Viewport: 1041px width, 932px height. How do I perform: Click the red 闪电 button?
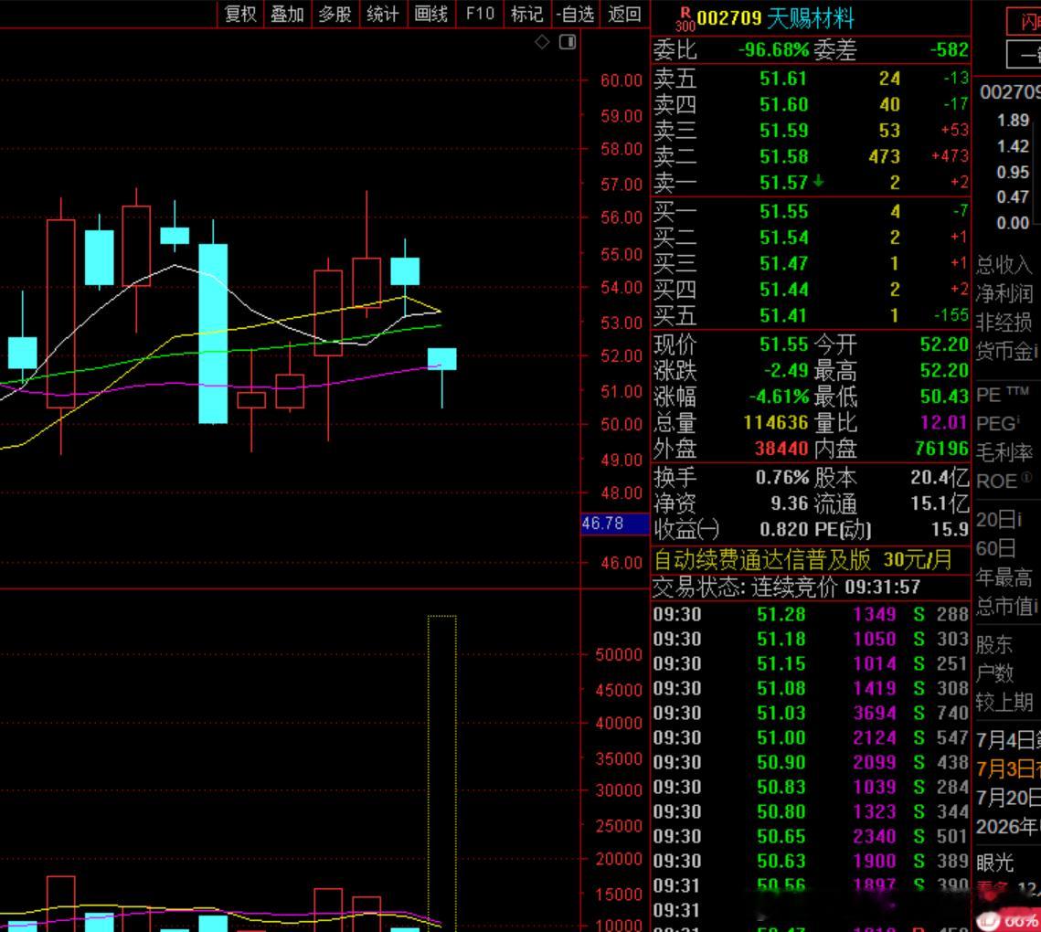[x=1025, y=22]
